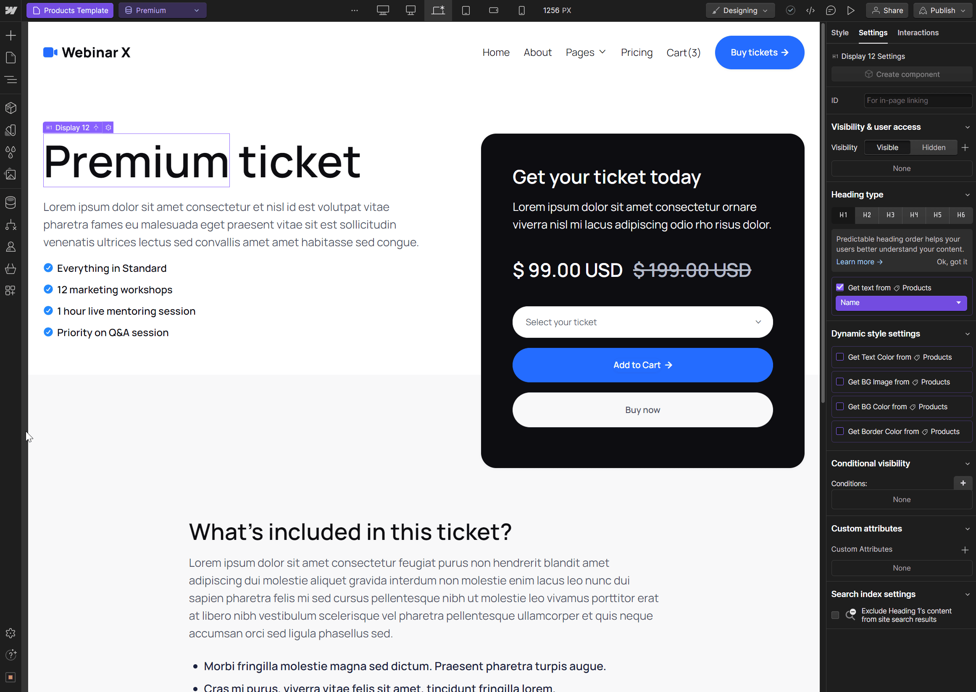Open the Add elements panel

[10, 35]
